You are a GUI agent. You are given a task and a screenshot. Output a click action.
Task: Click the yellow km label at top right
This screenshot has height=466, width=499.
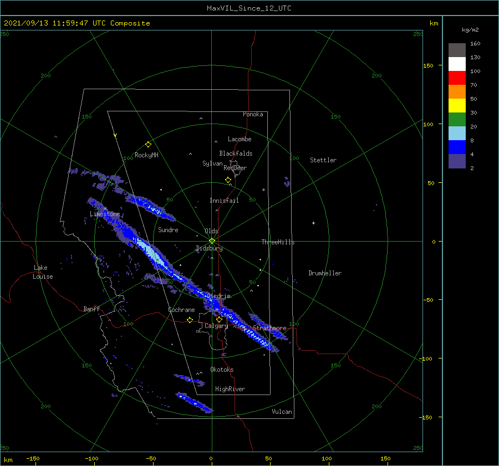434,23
